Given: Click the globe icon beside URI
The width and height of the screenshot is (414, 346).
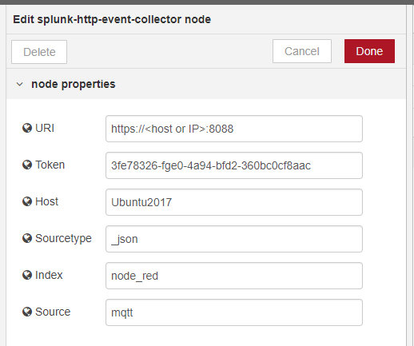Looking at the screenshot, I should pyautogui.click(x=27, y=128).
